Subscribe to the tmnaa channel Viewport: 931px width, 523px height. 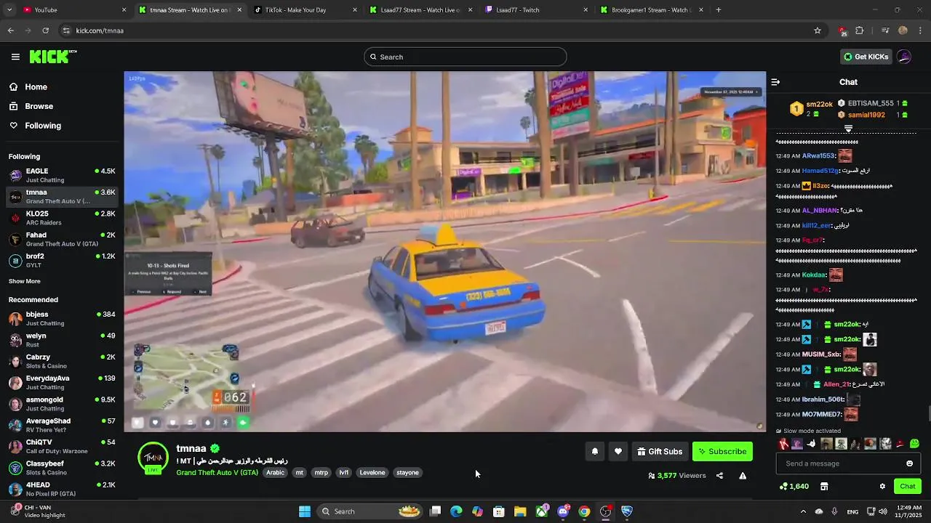(x=722, y=451)
